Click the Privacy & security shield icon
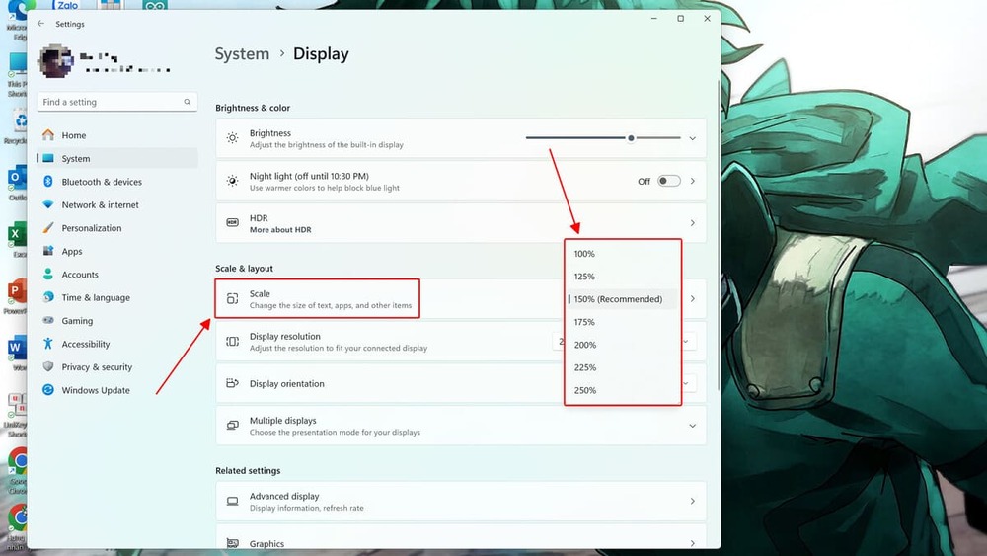The image size is (987, 556). pyautogui.click(x=47, y=367)
